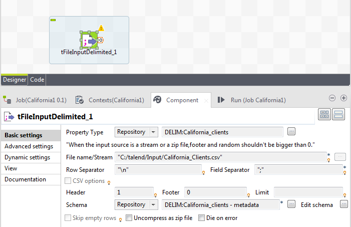Click the Job tab icon

click(x=7, y=100)
